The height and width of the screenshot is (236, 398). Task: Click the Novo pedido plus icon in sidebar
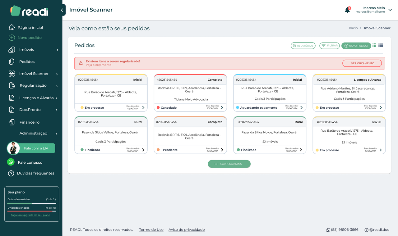(x=12, y=38)
